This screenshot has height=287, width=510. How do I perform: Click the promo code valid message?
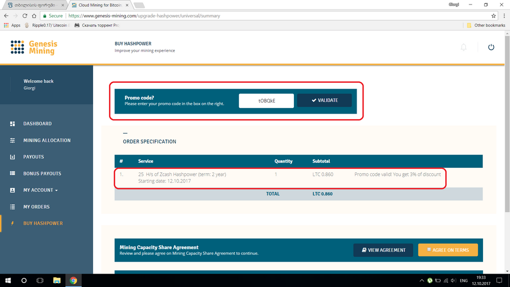pyautogui.click(x=397, y=174)
